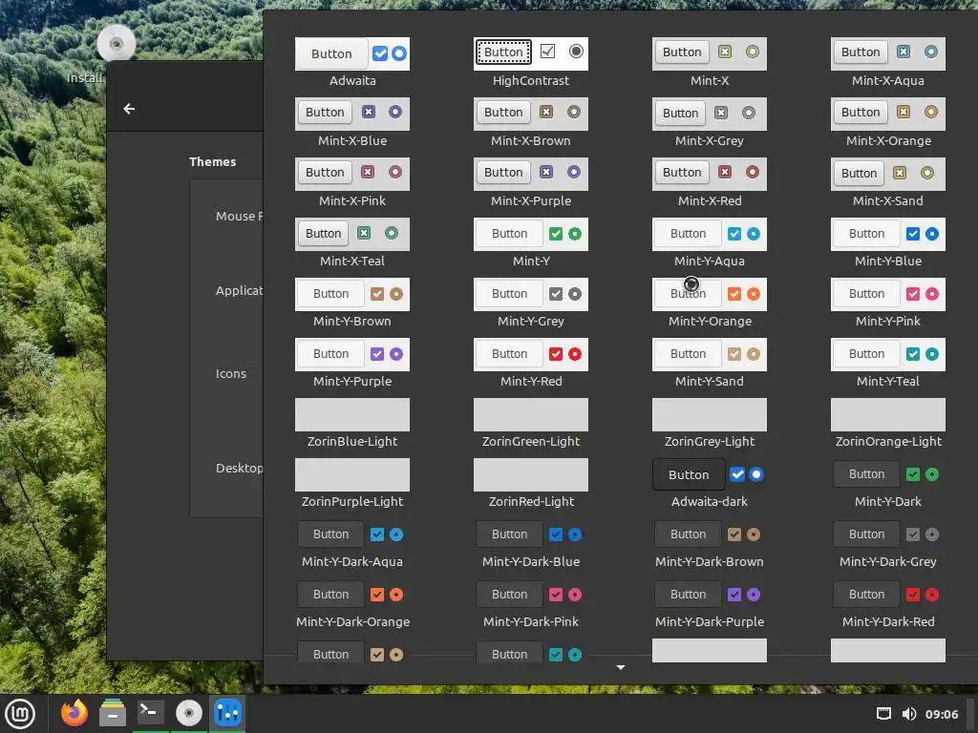The width and height of the screenshot is (978, 733).
Task: Open the network tray icon
Action: pos(883,714)
